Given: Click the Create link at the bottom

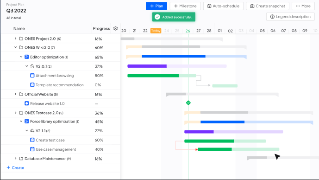Looking at the screenshot, I should tap(15, 167).
